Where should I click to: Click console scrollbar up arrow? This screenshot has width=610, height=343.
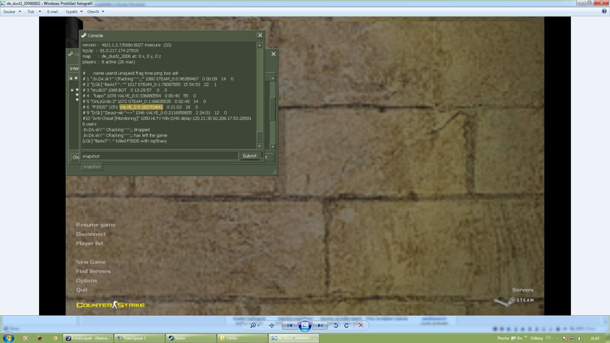tap(259, 45)
